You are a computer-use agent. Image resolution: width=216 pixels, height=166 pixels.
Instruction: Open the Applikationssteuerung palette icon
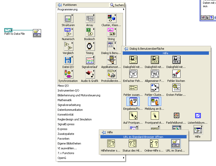pyautogui.click(x=112, y=60)
